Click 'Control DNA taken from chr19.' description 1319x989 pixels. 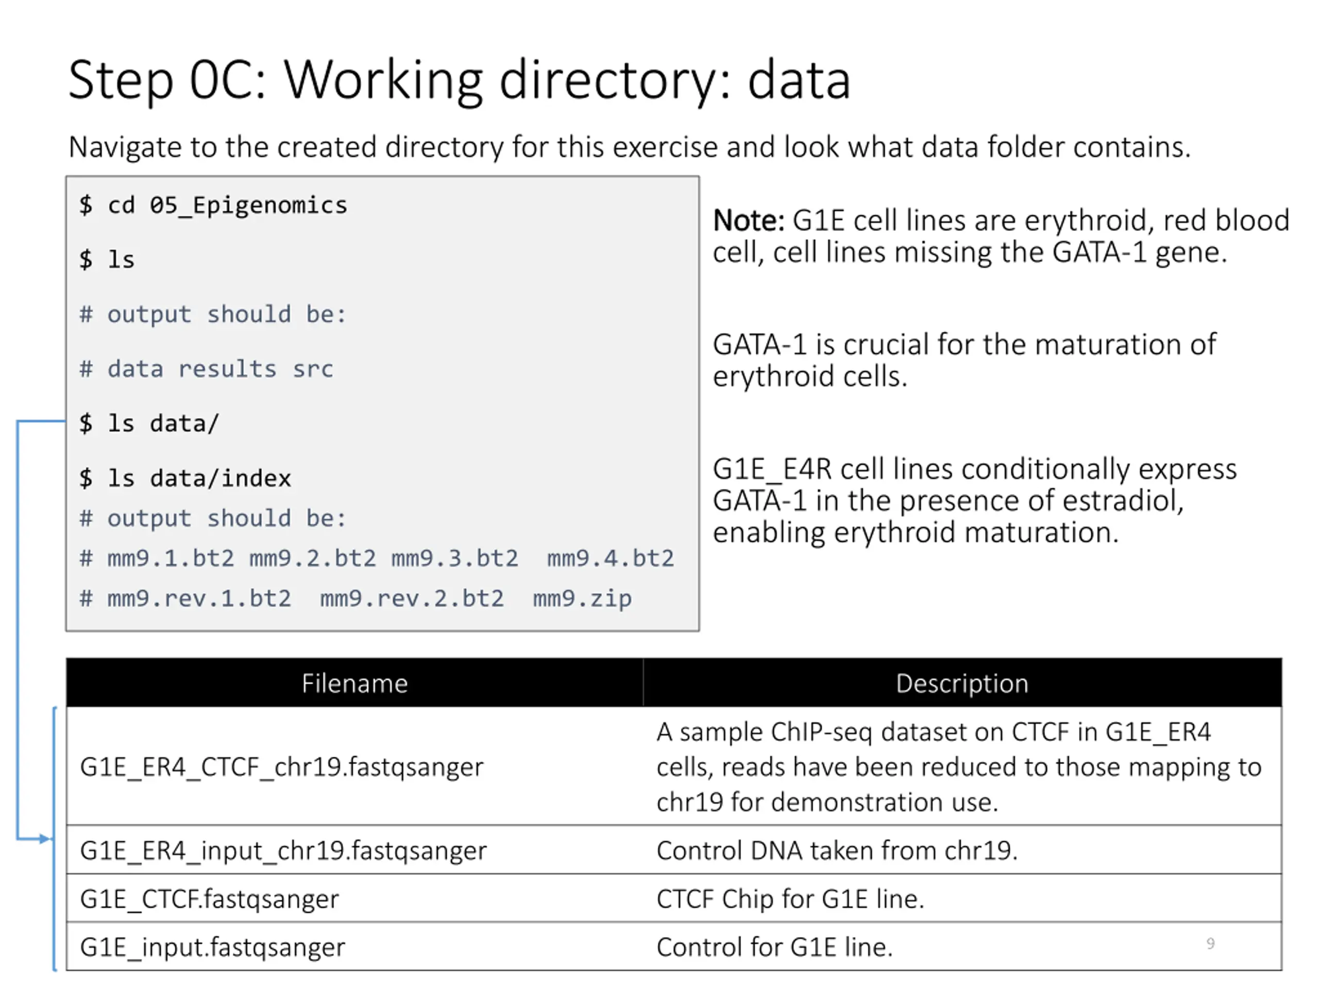click(x=837, y=851)
